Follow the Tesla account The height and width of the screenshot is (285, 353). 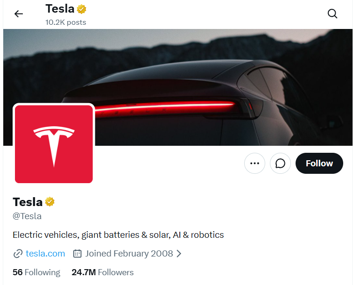319,164
